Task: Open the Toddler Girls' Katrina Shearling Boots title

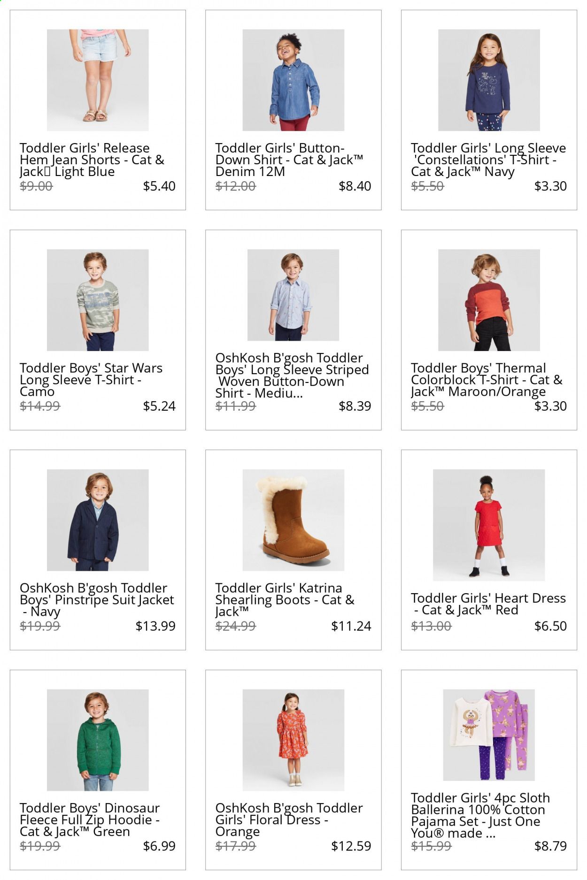Action: (x=285, y=600)
